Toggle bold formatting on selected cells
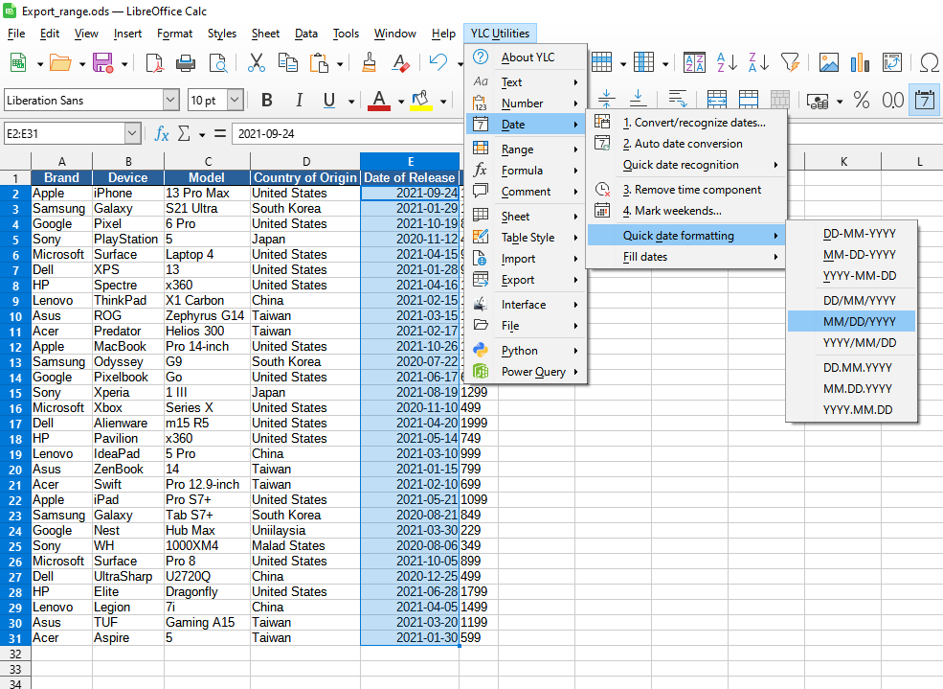 pos(267,99)
